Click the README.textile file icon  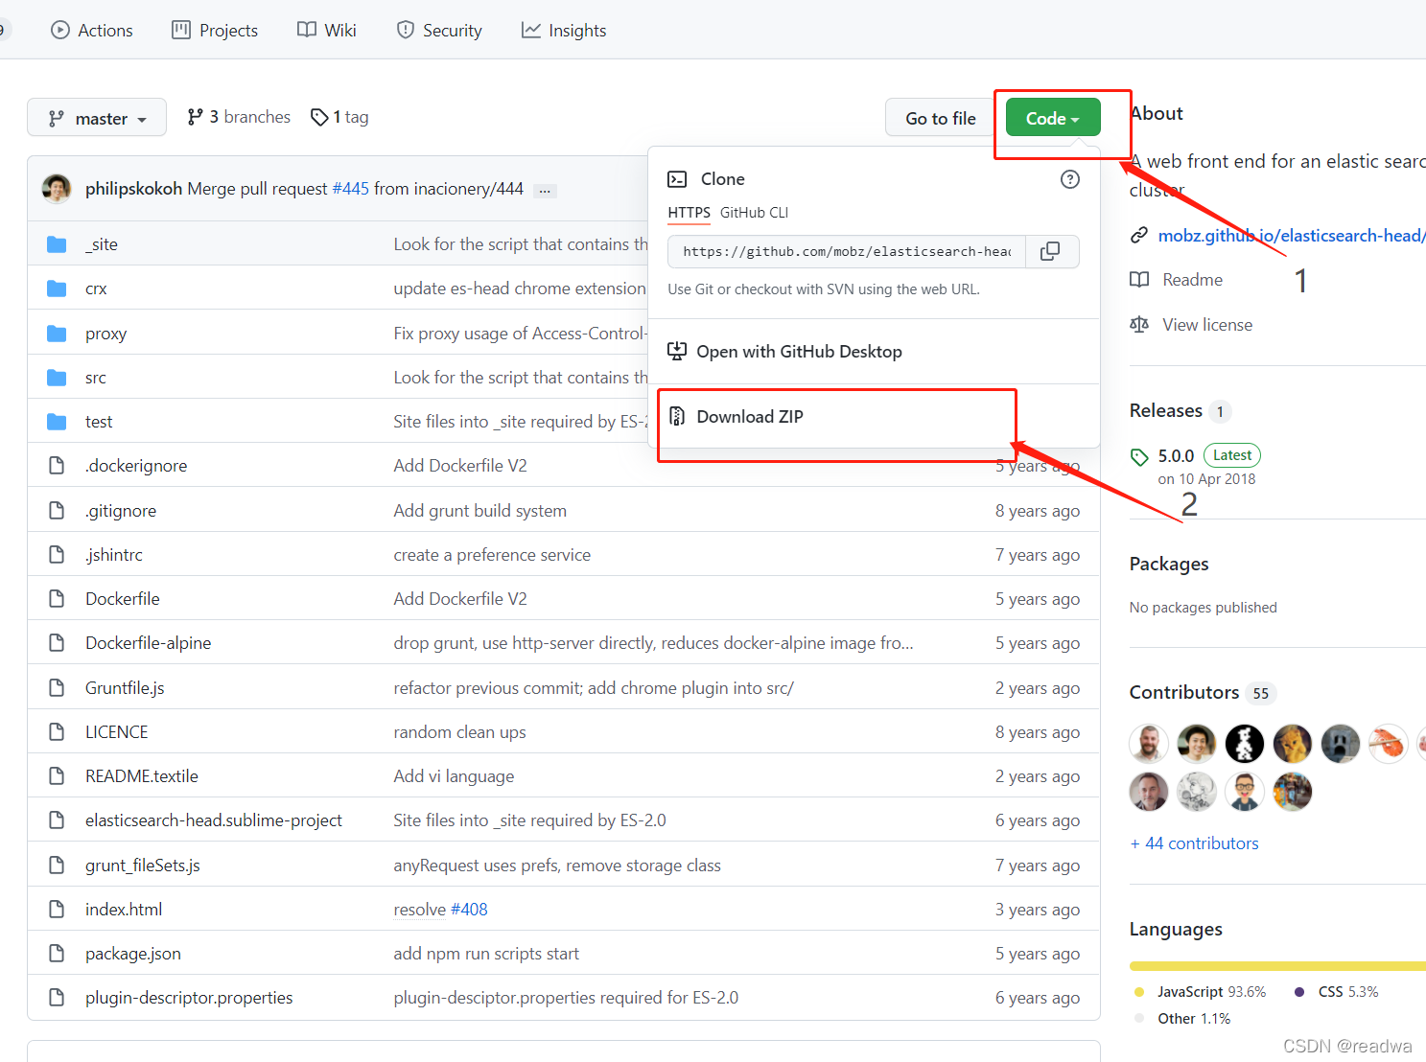(57, 776)
